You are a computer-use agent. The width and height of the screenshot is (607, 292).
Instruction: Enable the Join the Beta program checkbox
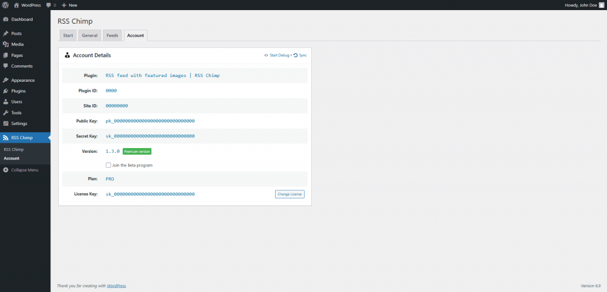point(108,165)
